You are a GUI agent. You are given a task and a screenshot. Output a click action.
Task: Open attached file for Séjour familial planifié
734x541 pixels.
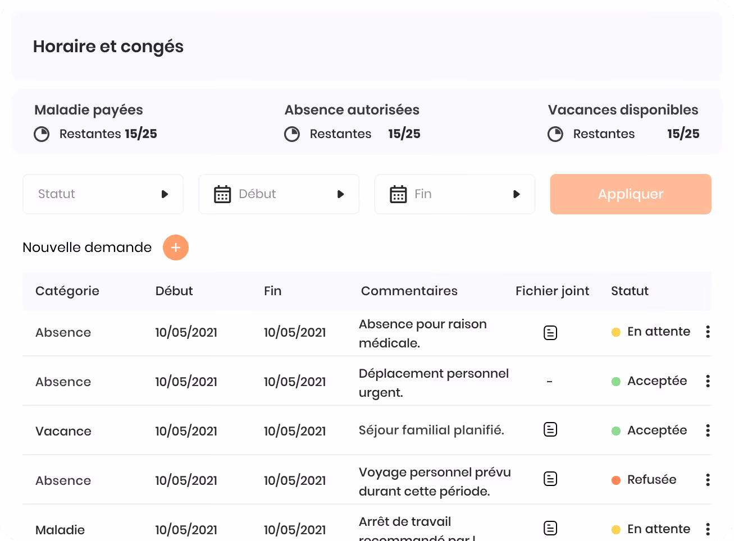pyautogui.click(x=550, y=429)
